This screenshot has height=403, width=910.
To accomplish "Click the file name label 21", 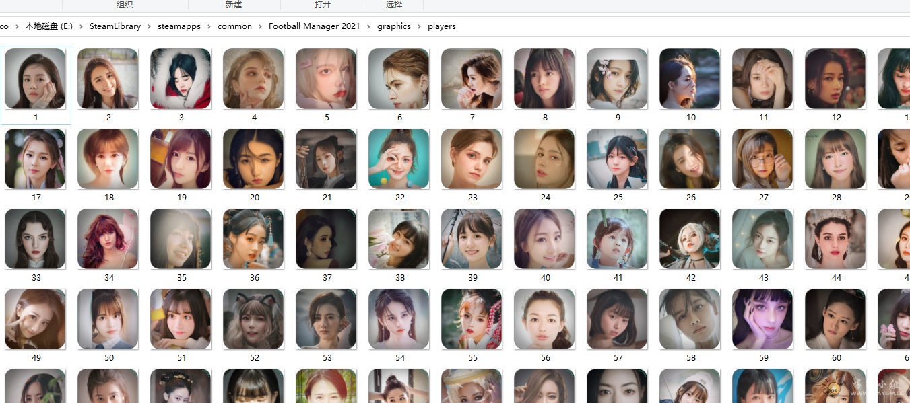I will click(327, 197).
